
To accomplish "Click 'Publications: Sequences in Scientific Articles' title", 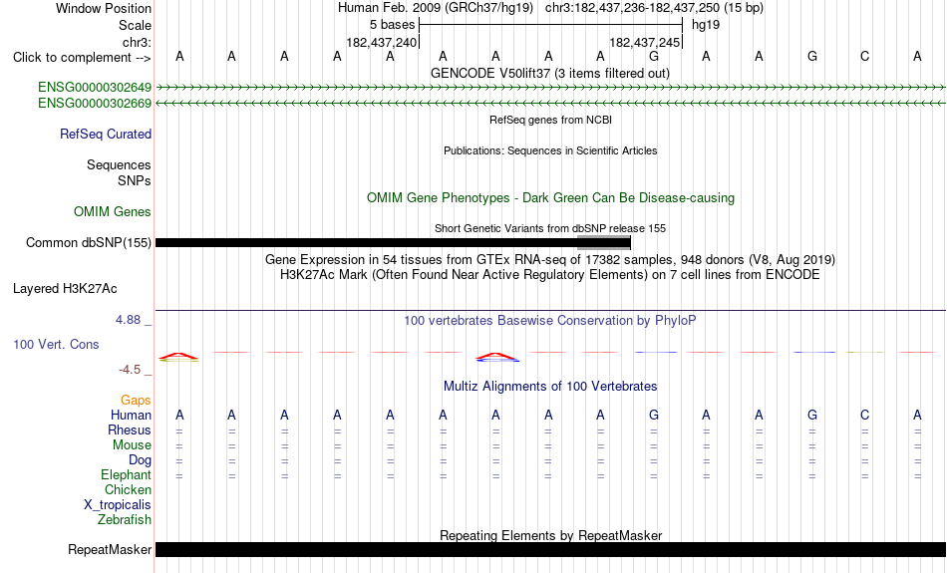I will [x=550, y=150].
